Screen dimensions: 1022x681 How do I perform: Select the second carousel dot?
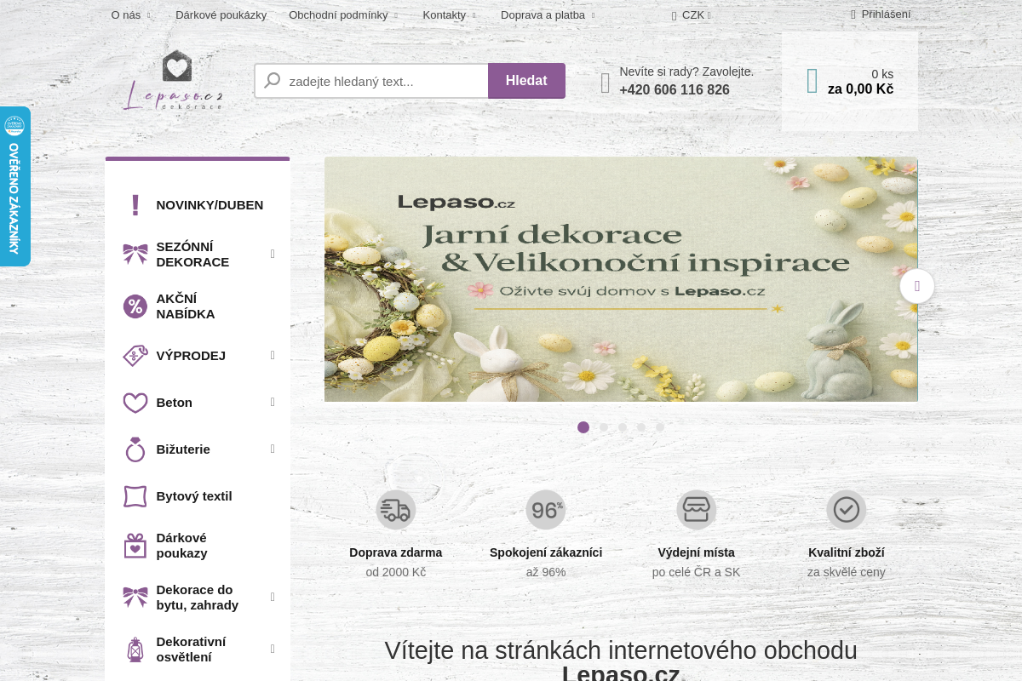tap(604, 427)
